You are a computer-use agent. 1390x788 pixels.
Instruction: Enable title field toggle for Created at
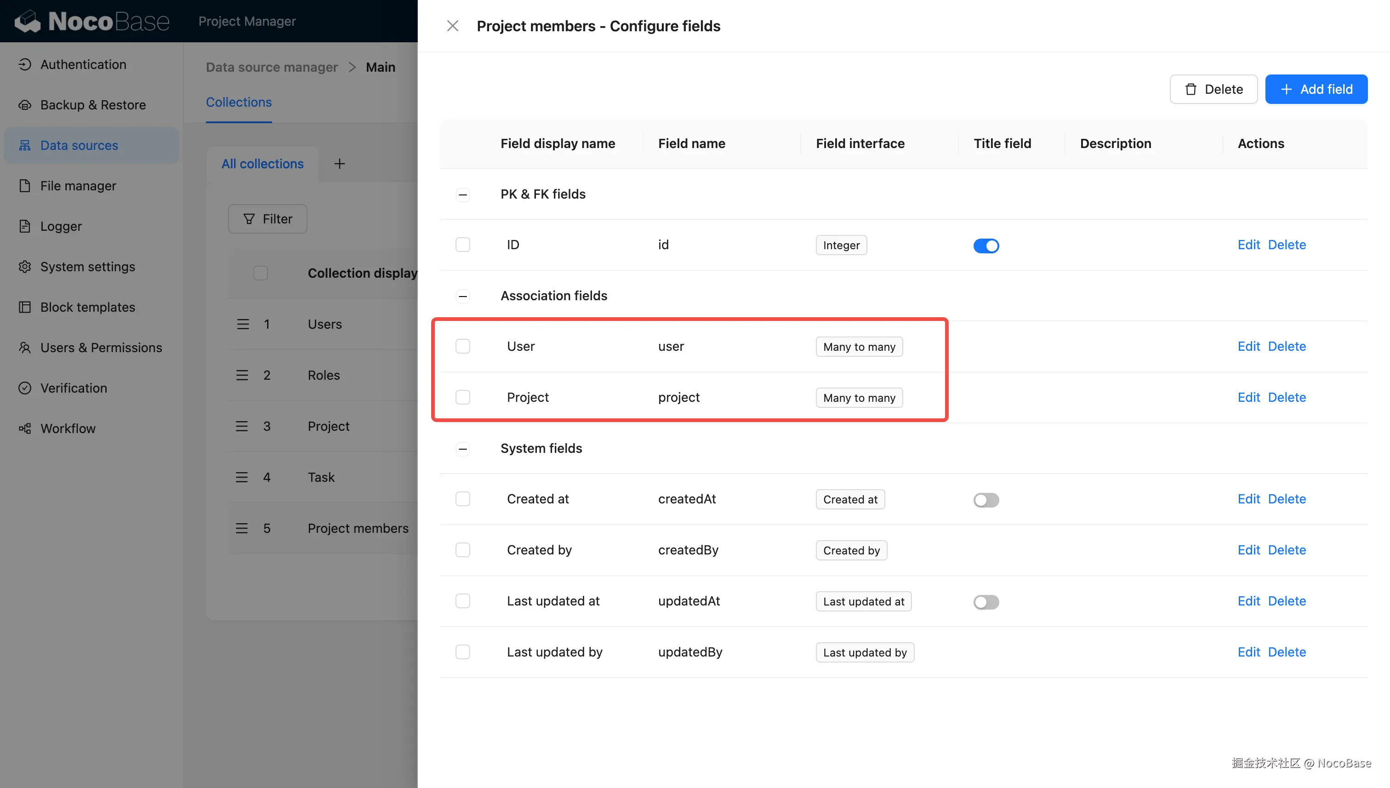986,500
